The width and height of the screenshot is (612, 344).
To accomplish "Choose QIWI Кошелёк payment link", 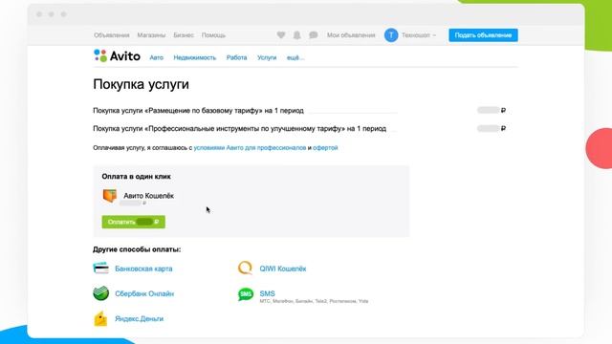I will click(x=283, y=269).
